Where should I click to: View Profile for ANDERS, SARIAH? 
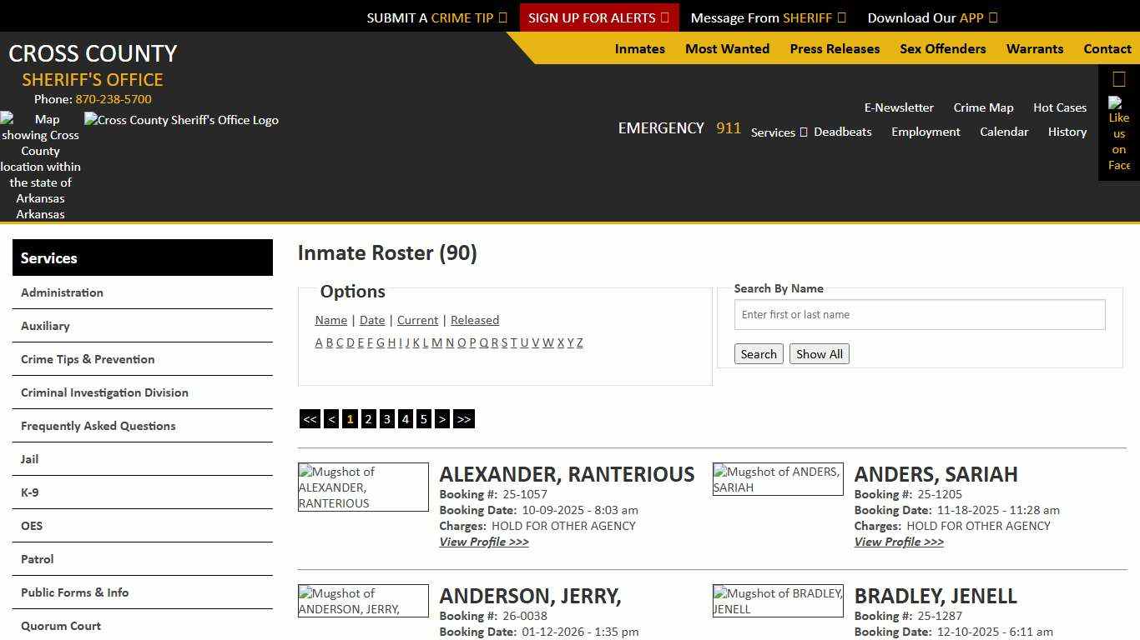[x=899, y=542]
